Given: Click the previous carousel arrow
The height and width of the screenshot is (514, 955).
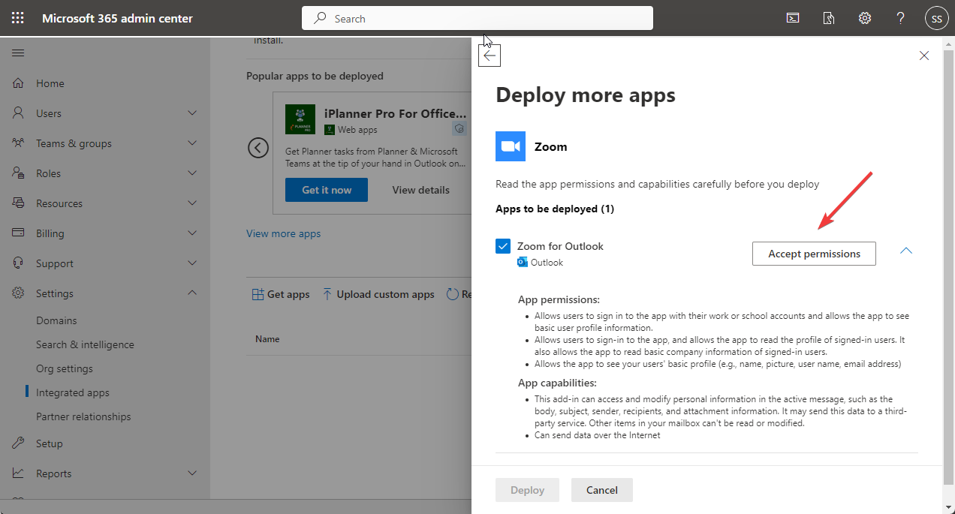Looking at the screenshot, I should point(258,148).
